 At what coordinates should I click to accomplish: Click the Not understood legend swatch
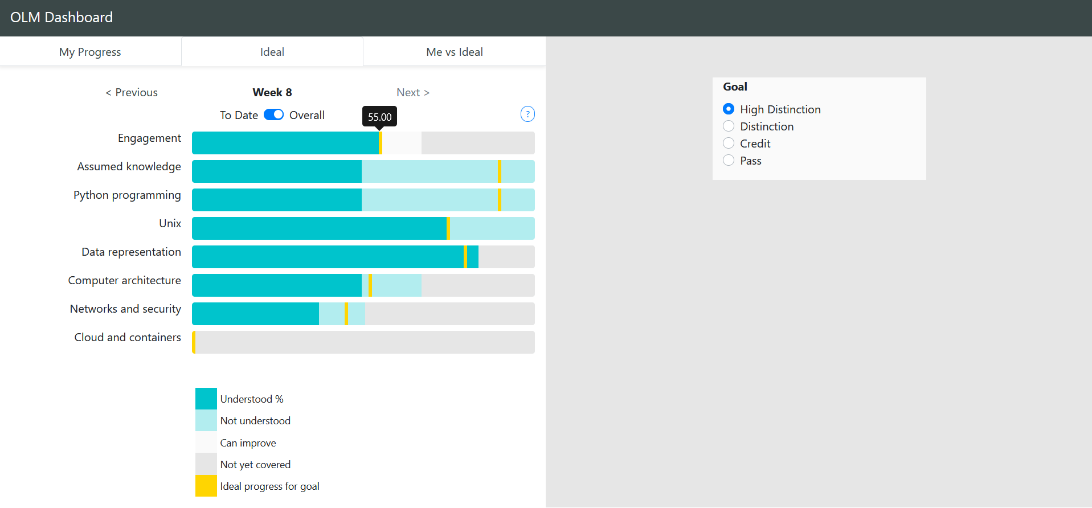coord(206,420)
